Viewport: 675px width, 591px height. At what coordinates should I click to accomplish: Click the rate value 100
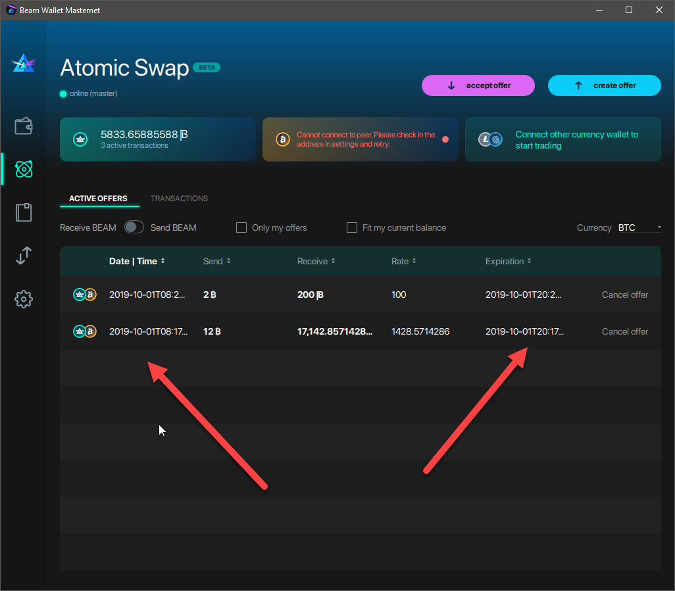pyautogui.click(x=399, y=295)
